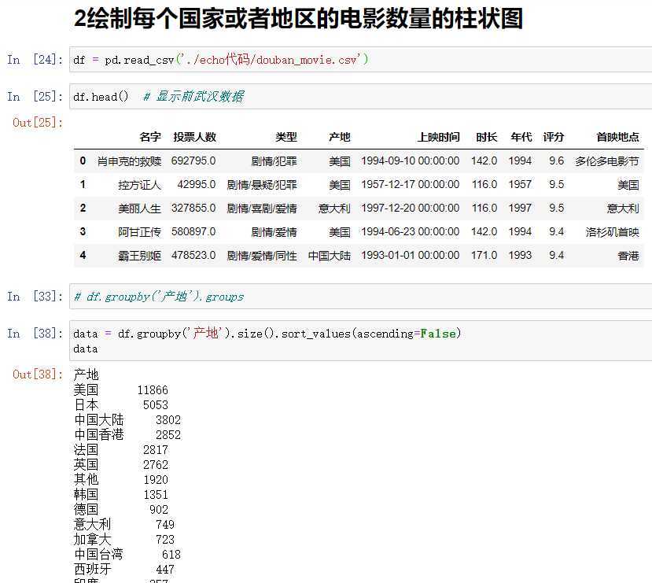Click the 时长 column header
The width and height of the screenshot is (652, 583).
click(x=487, y=137)
